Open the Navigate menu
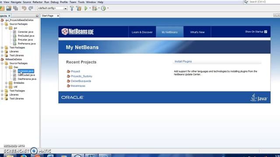This screenshot has width=280, height=157. pos(16,2)
